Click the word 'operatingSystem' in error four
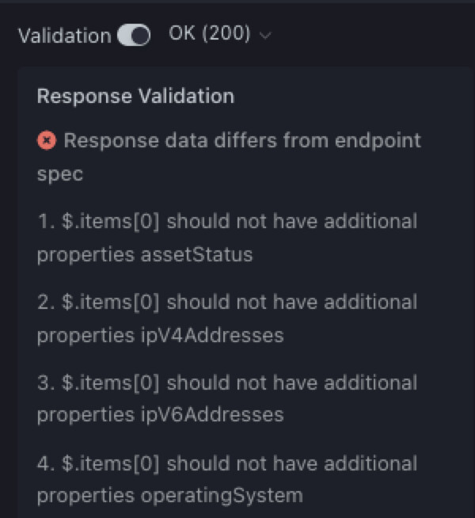Screen dimensions: 475x518 [221, 496]
